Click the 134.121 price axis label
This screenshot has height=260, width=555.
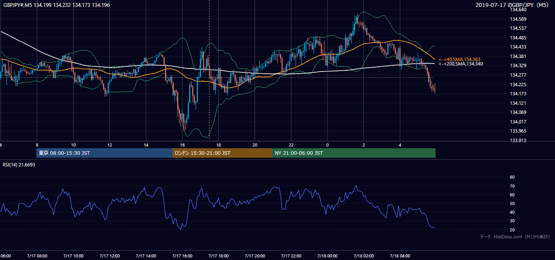519,103
